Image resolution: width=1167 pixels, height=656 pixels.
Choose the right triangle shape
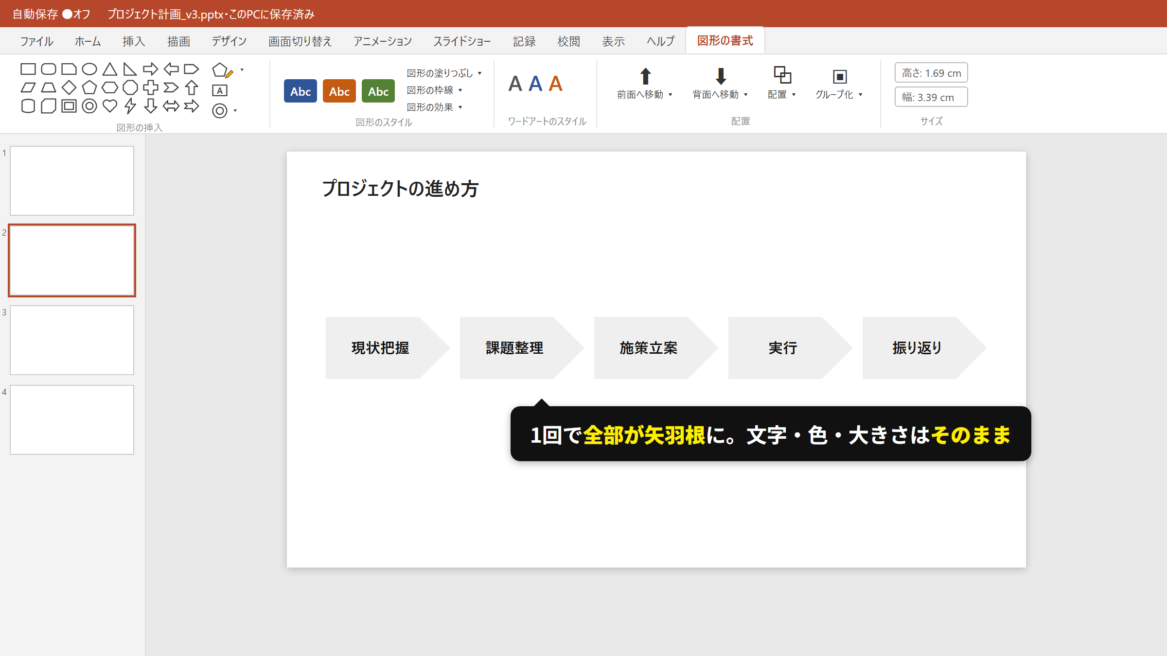pyautogui.click(x=130, y=69)
